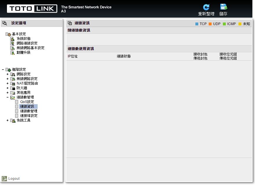Click the folder icon next to 基本設定
Image resolution: width=255 pixels, height=185 pixels.
[8, 34]
